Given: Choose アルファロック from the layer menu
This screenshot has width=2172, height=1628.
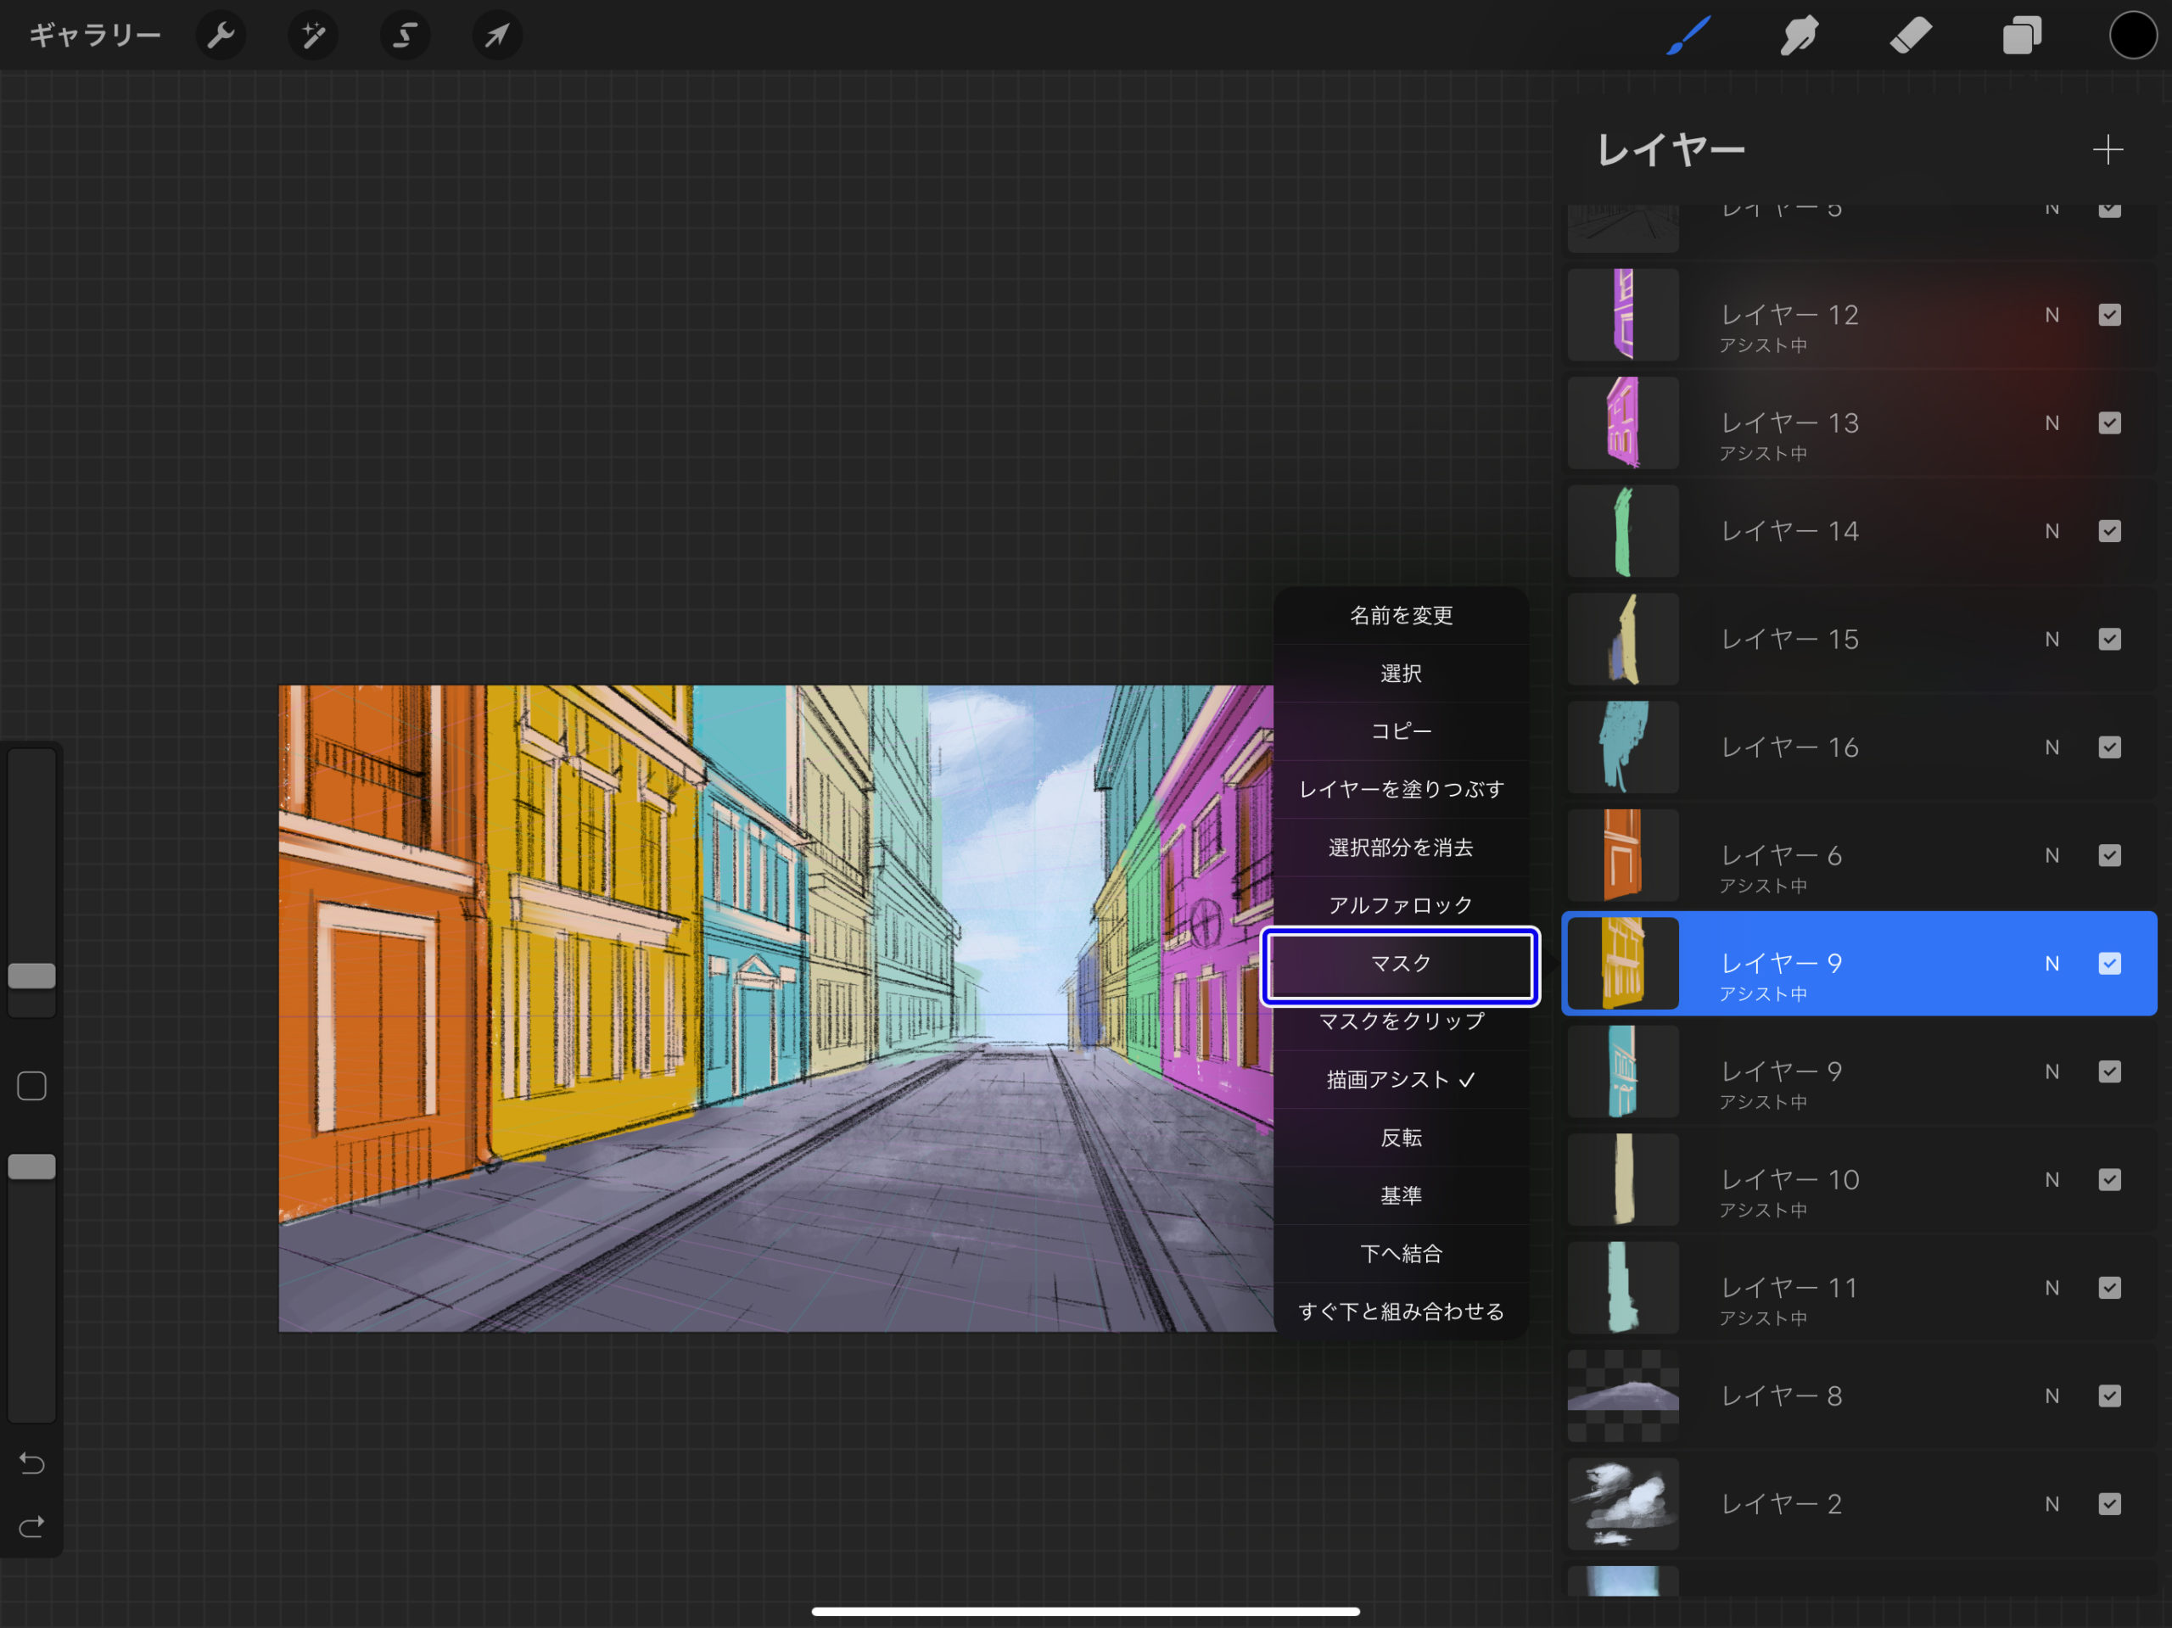Looking at the screenshot, I should click(1399, 904).
